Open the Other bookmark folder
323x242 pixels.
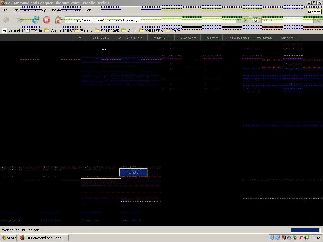click(129, 31)
